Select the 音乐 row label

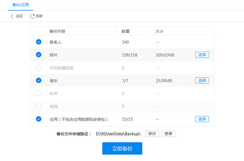click(x=54, y=81)
